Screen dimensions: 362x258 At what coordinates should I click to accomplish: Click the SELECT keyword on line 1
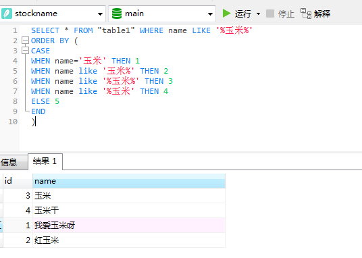45,30
